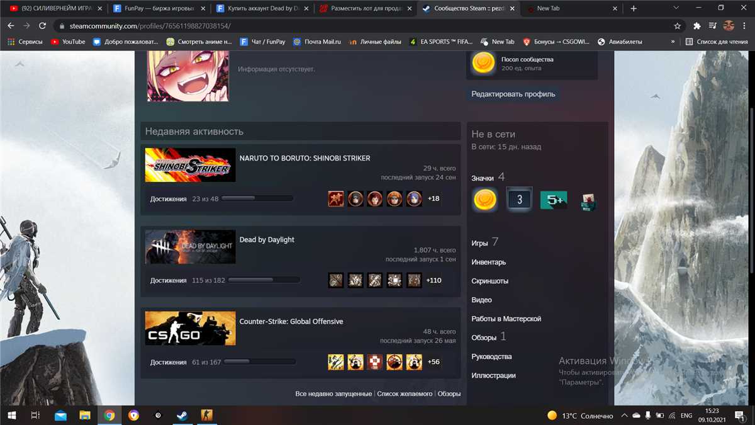755x425 pixels.
Task: Open the Игры games list link
Action: pyautogui.click(x=479, y=243)
